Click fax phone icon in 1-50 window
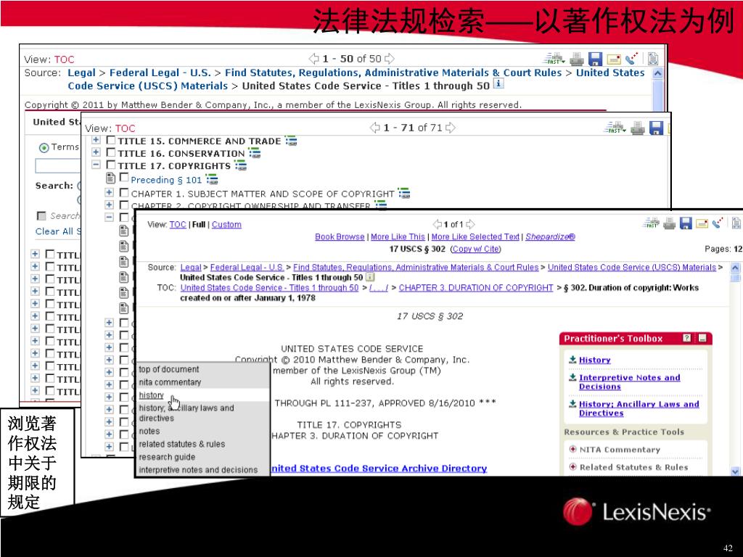This screenshot has height=557, width=743. (632, 58)
